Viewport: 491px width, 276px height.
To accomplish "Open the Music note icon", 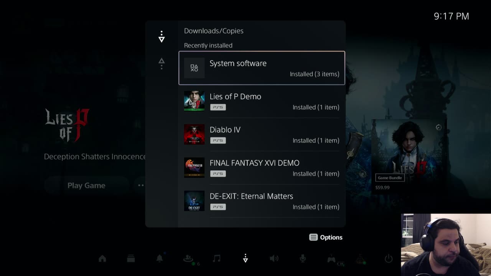I will 217,259.
